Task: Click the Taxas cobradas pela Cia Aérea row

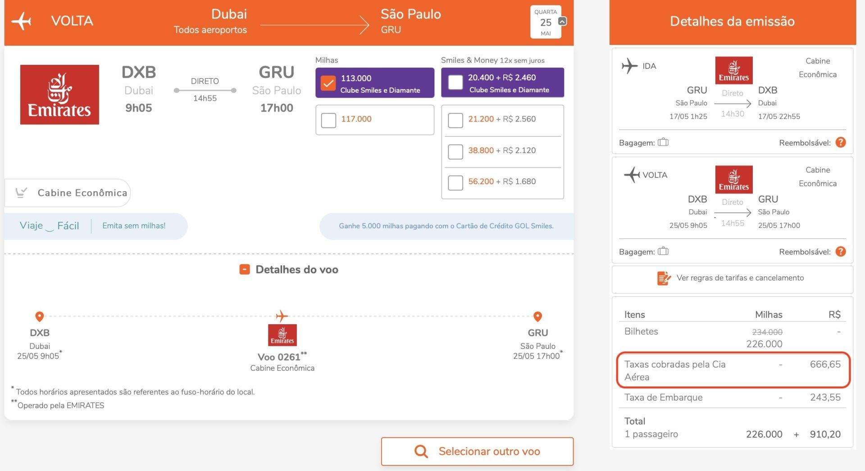Action: [x=733, y=371]
